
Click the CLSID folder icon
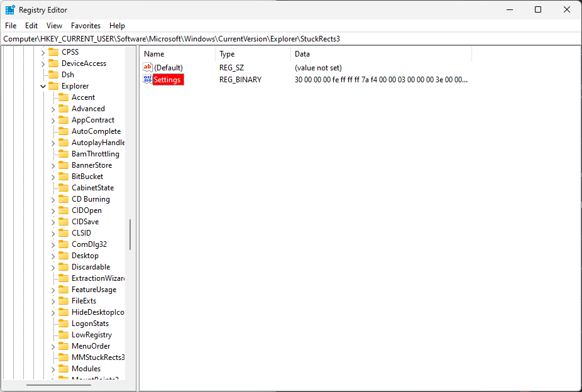[63, 232]
